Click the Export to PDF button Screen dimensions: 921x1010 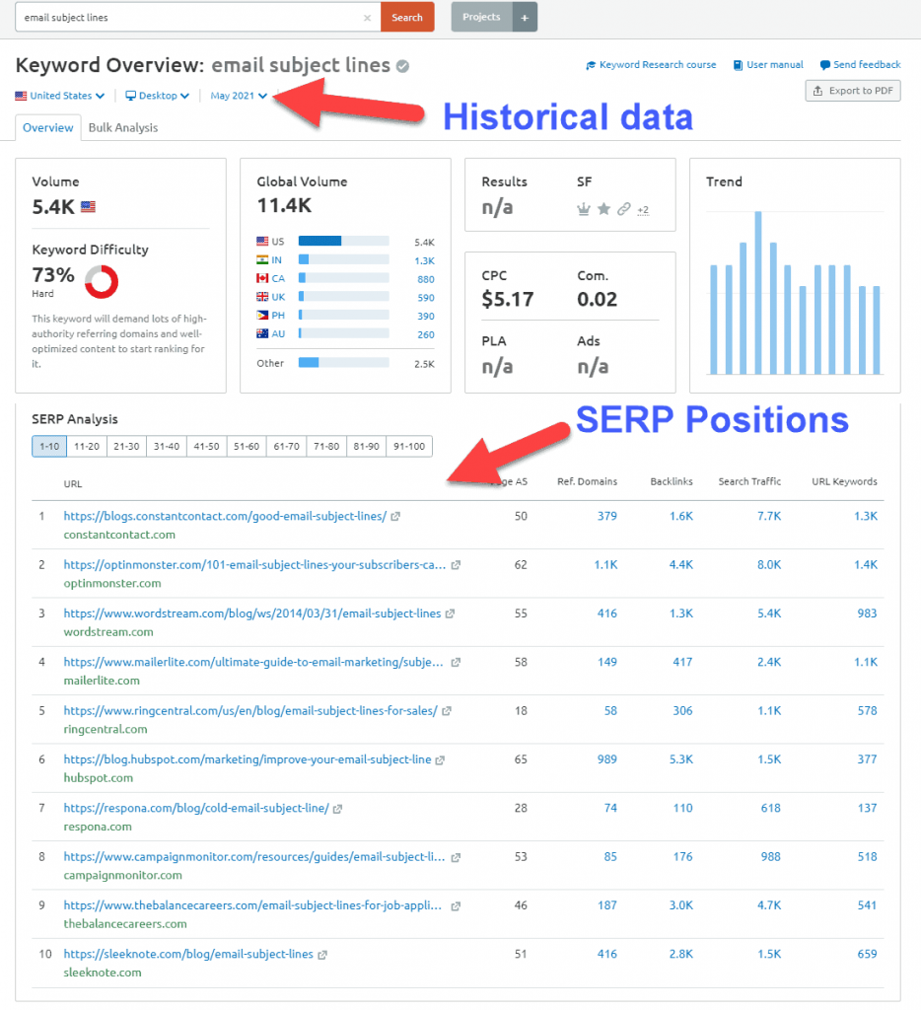853,91
